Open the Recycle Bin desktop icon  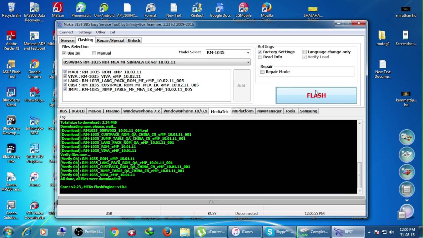[11, 10]
